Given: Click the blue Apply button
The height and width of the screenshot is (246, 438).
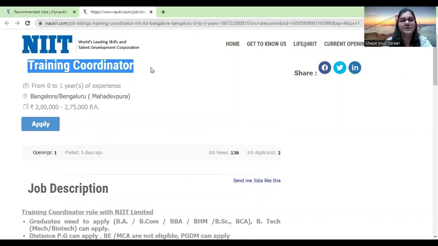Looking at the screenshot, I should pyautogui.click(x=40, y=124).
